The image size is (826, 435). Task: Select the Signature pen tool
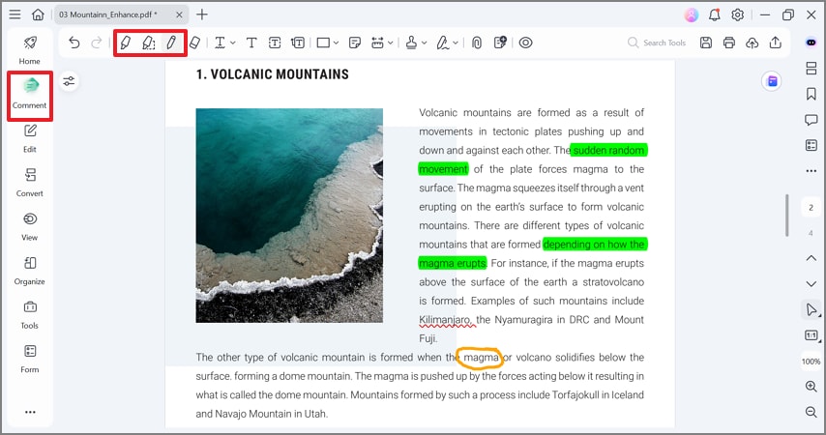coord(443,43)
